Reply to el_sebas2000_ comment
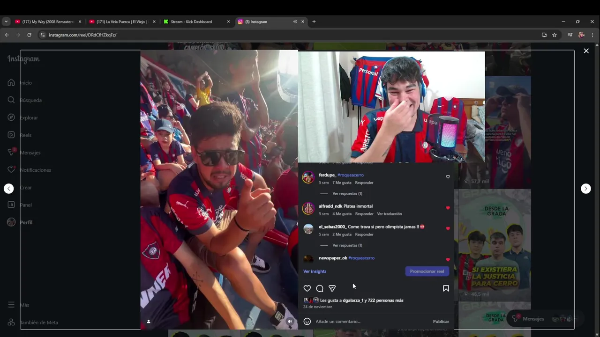 point(364,234)
